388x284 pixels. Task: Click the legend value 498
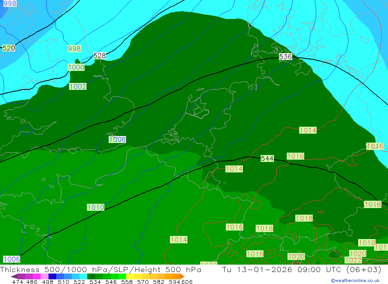coord(48,282)
